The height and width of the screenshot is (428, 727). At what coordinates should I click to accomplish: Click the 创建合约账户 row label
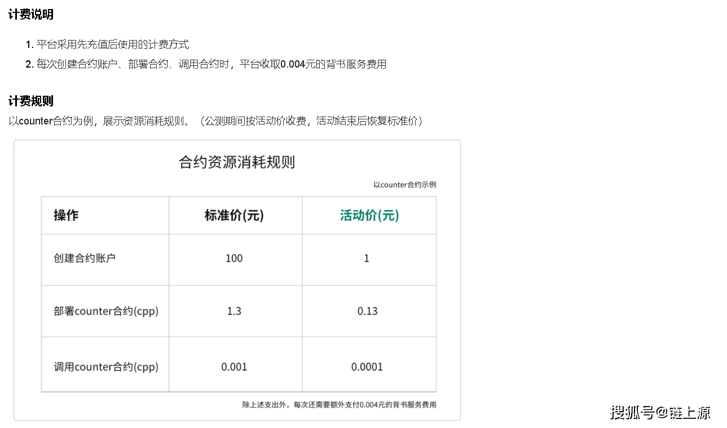[85, 258]
